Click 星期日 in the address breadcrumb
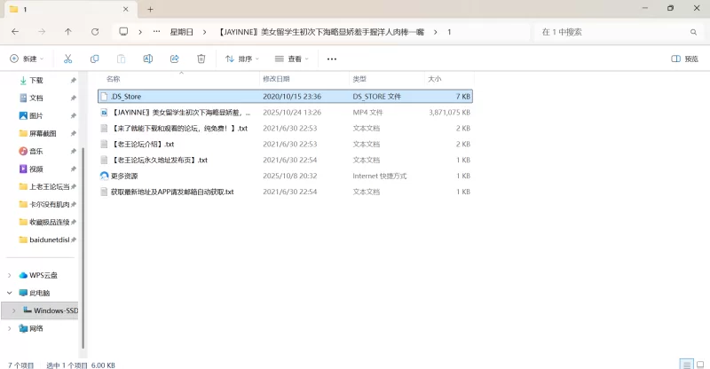The height and width of the screenshot is (369, 710). 180,31
